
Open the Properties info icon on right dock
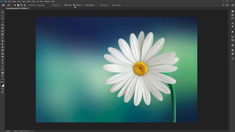(232, 59)
